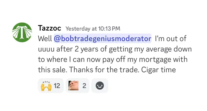
Task: Click the raised hands emoji icon
Action: click(x=46, y=86)
